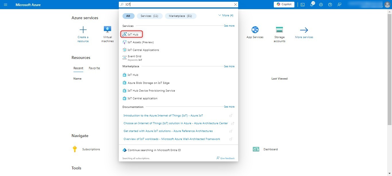Open Choose an IoT solution in Azure doc

click(176, 123)
